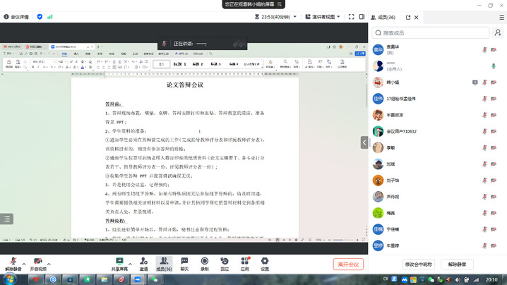507x285 pixels.
Task: Click the security shield icon in the top bar
Action: [x=40, y=16]
